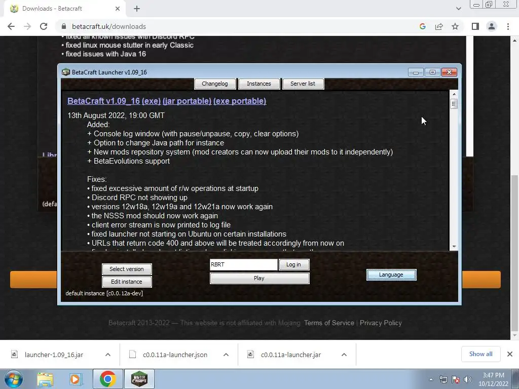Open Windows Media Player from taskbar
The height and width of the screenshot is (389, 519).
(x=75, y=379)
